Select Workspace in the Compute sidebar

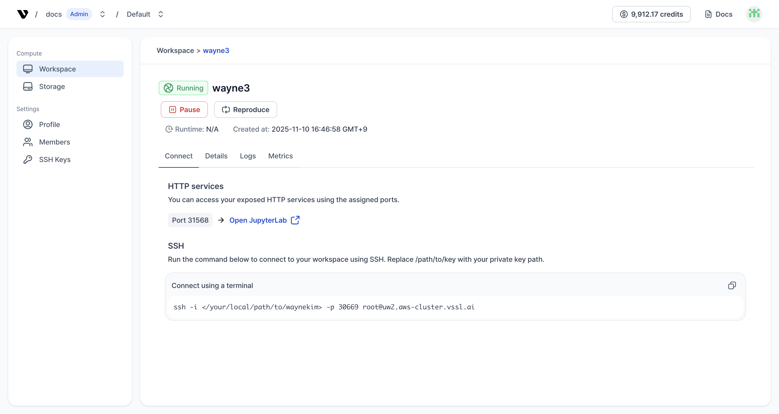[57, 69]
